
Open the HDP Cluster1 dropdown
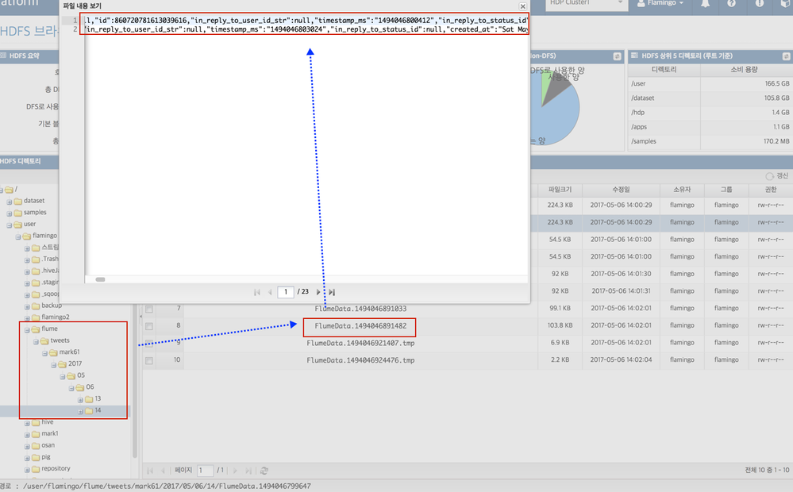pyautogui.click(x=587, y=4)
